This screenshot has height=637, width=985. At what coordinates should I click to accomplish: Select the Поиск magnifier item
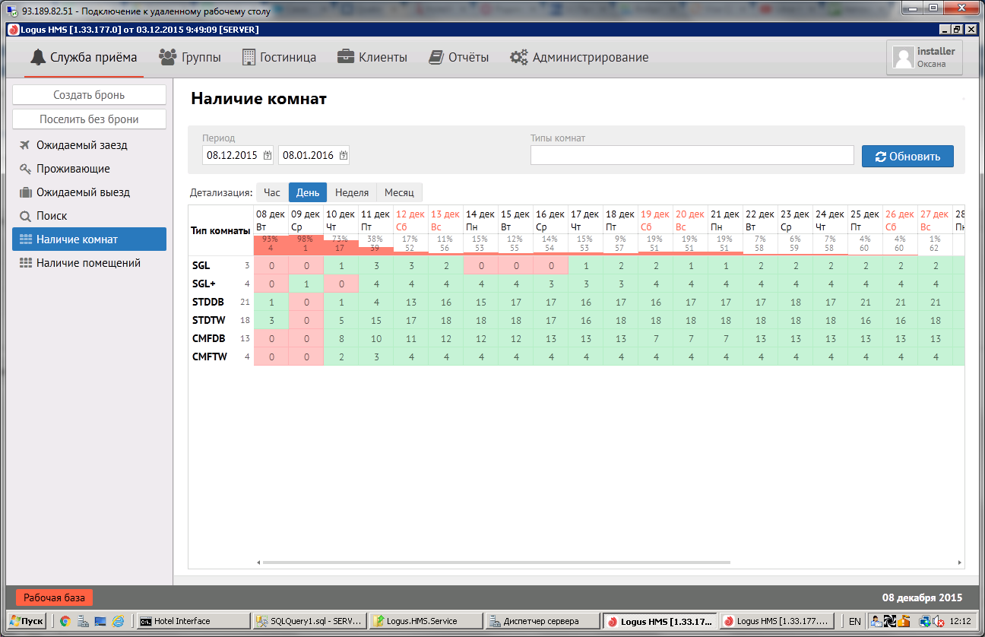[52, 216]
